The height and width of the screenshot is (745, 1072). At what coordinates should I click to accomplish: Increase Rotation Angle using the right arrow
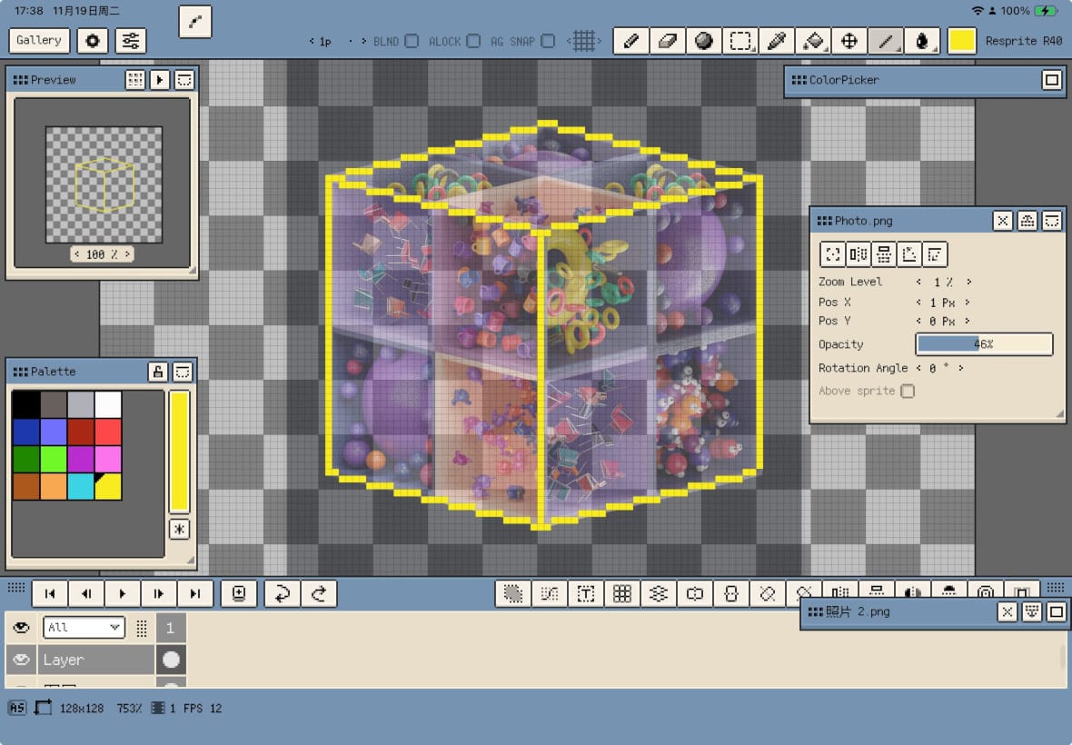[x=960, y=368]
